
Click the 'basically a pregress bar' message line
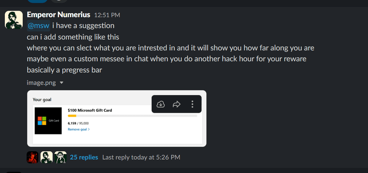click(64, 70)
